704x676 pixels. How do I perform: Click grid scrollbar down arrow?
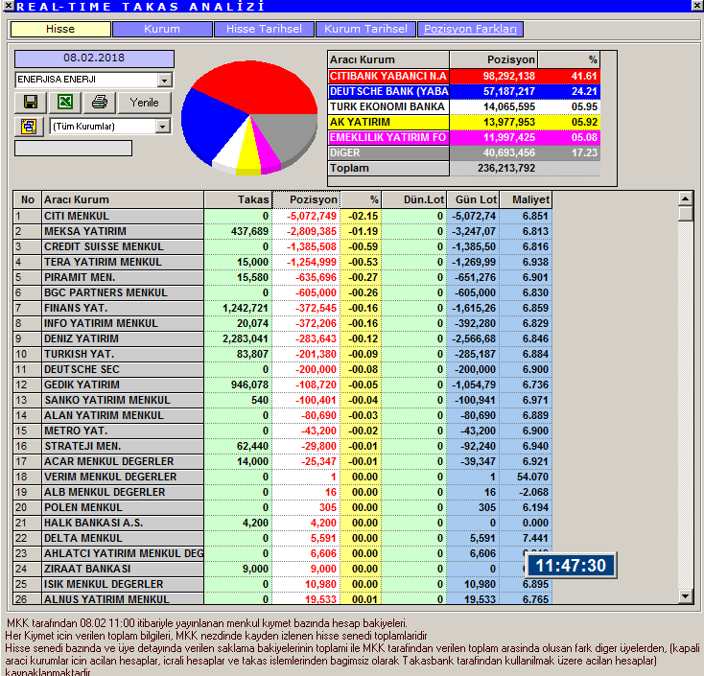tap(685, 596)
